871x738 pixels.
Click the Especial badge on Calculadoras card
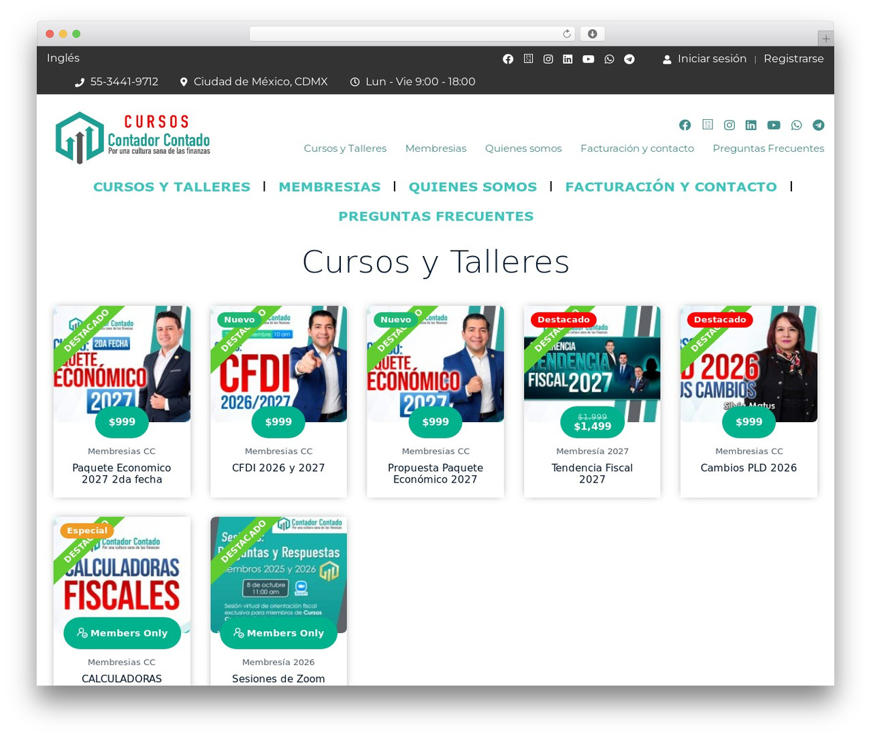(x=87, y=530)
